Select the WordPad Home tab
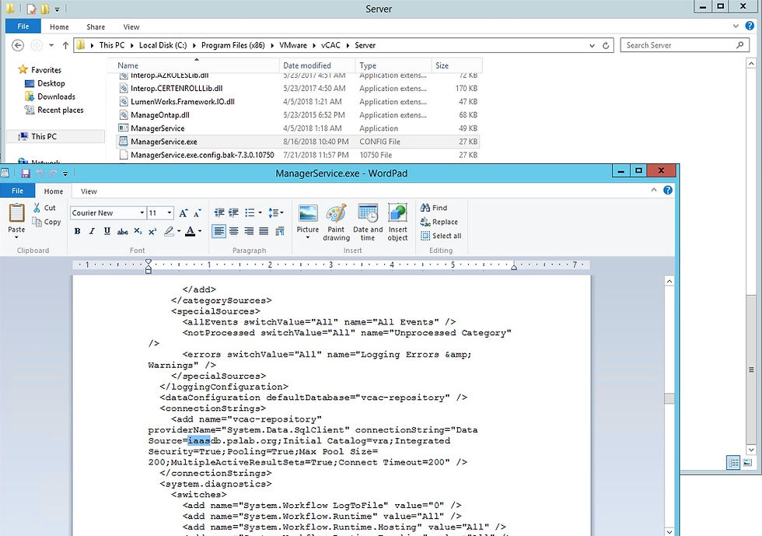The image size is (762, 536). (54, 191)
